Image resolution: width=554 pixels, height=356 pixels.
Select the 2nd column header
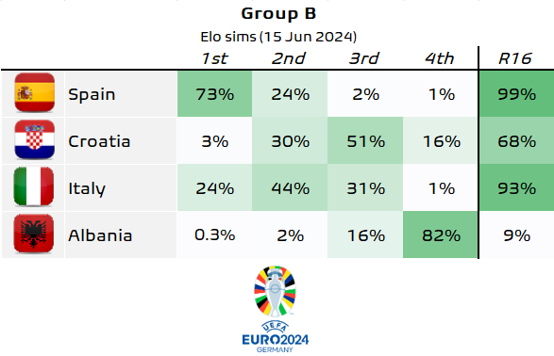pos(289,58)
